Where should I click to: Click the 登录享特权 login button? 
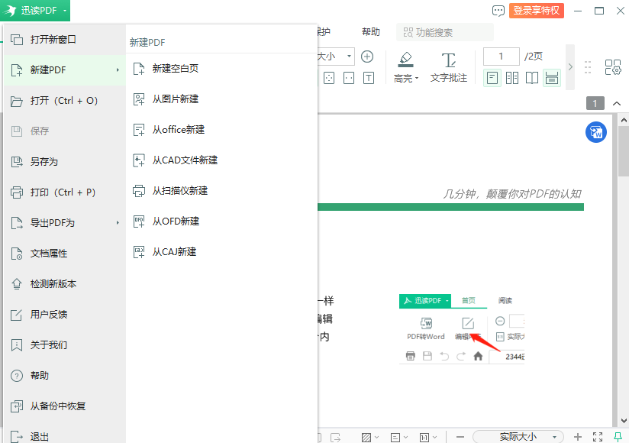pos(537,11)
